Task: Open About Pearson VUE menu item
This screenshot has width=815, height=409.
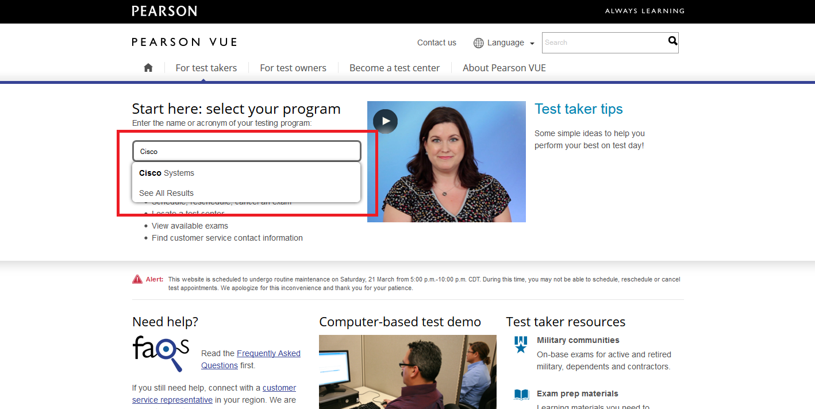Action: click(x=504, y=68)
